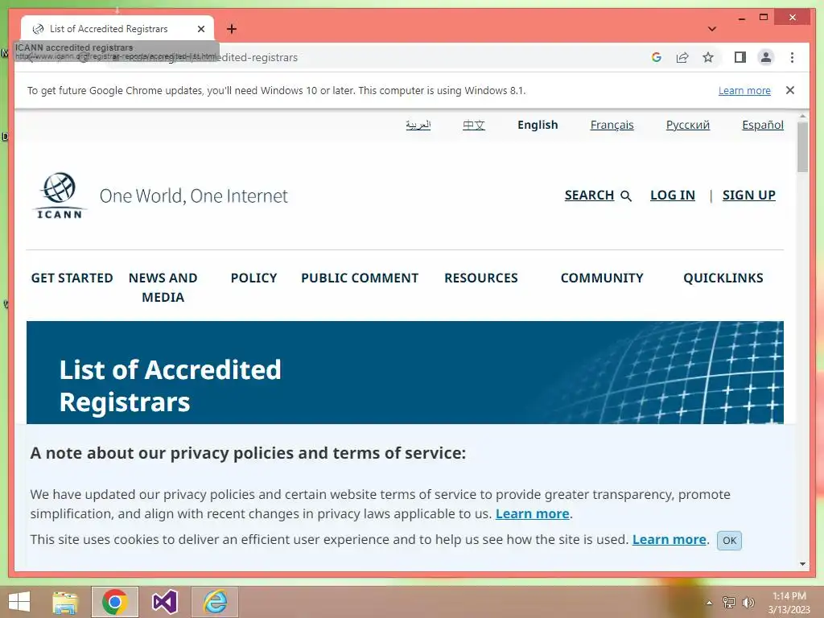The width and height of the screenshot is (824, 618).
Task: Open COMMUNITY menu
Action: pyautogui.click(x=602, y=278)
